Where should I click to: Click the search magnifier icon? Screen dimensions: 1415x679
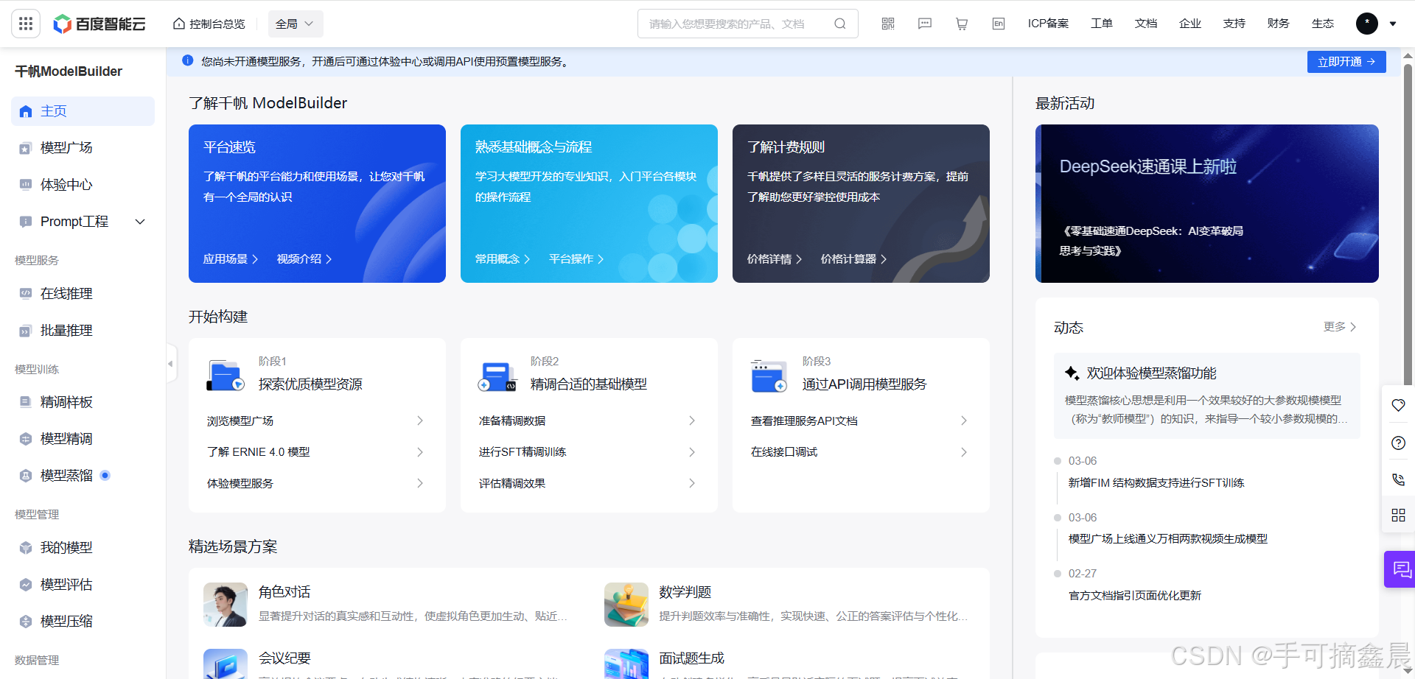point(839,24)
